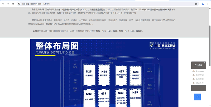Click hall N31 on the layout map
The image size is (211, 107).
pos(103,98)
